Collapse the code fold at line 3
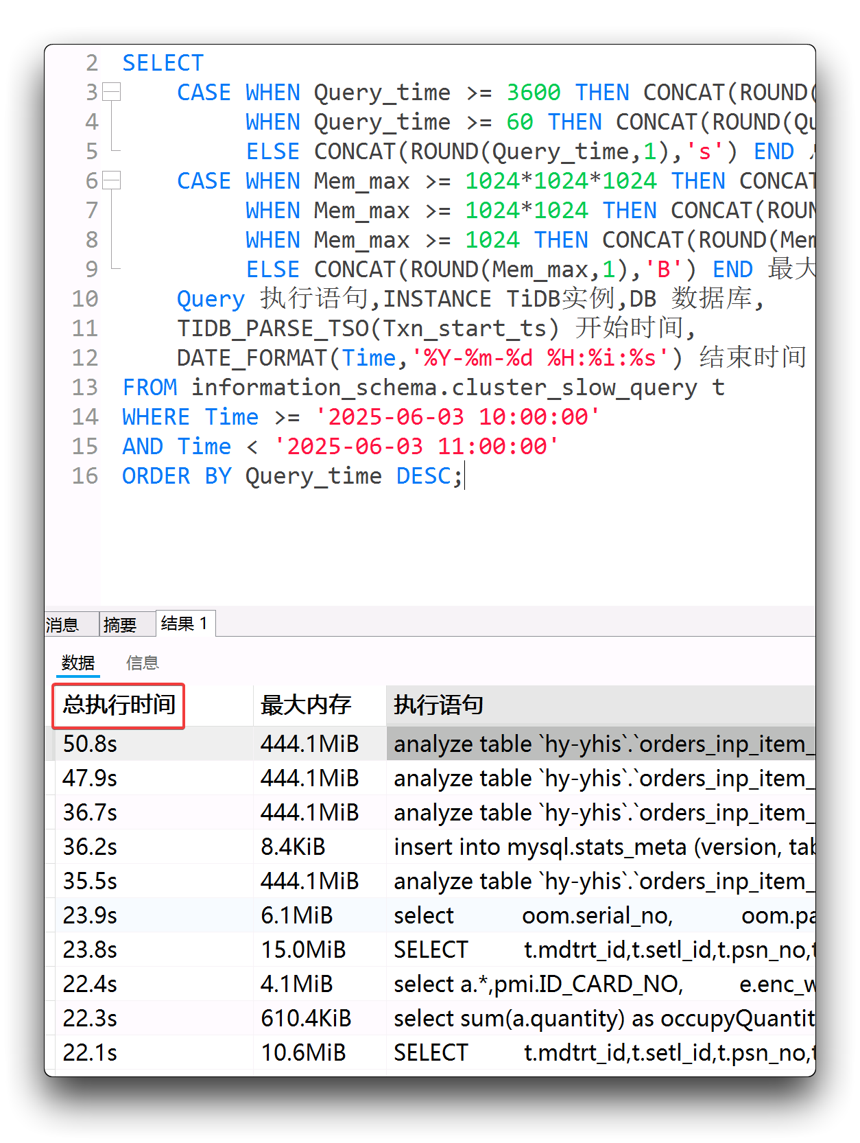860x1143 pixels. (x=112, y=92)
